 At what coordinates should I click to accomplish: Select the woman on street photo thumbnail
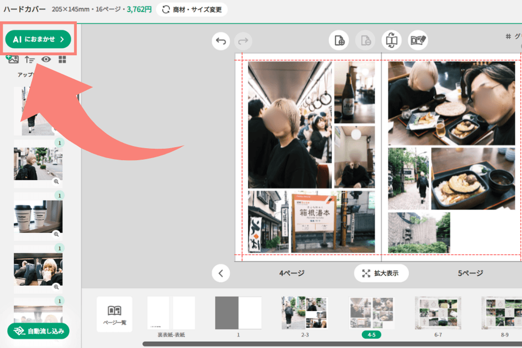[x=38, y=164]
